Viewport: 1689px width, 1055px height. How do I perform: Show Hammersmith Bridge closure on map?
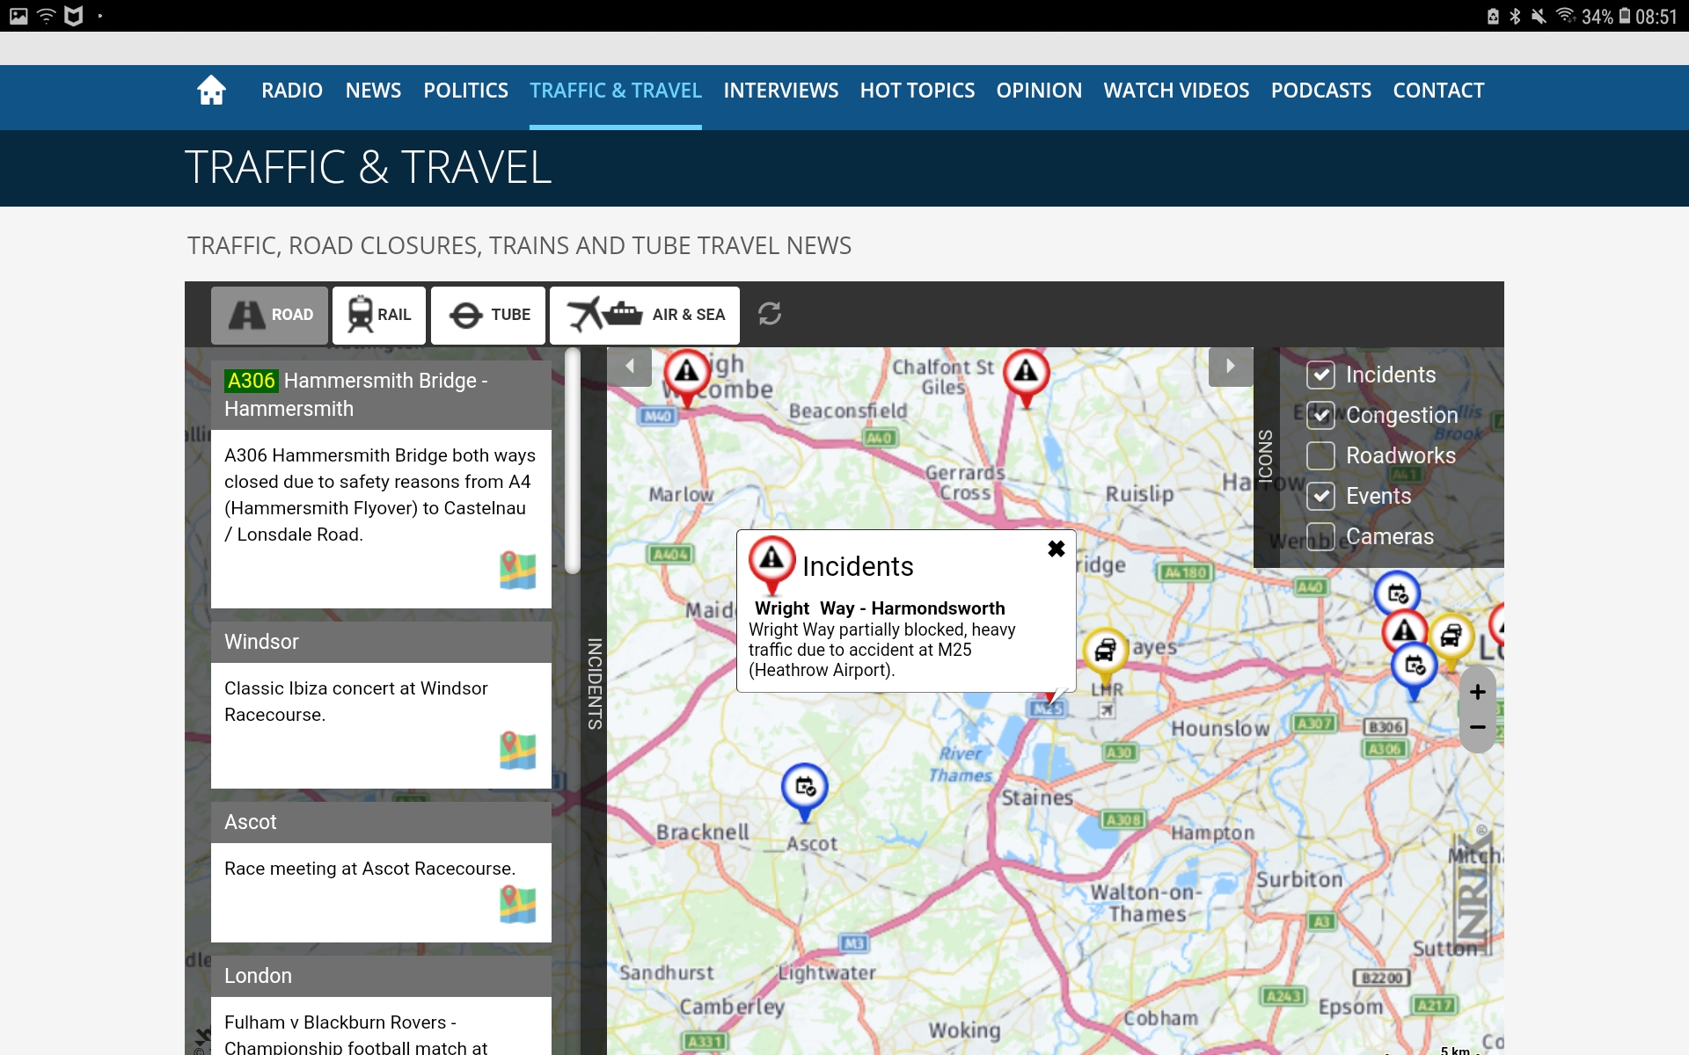coord(517,571)
